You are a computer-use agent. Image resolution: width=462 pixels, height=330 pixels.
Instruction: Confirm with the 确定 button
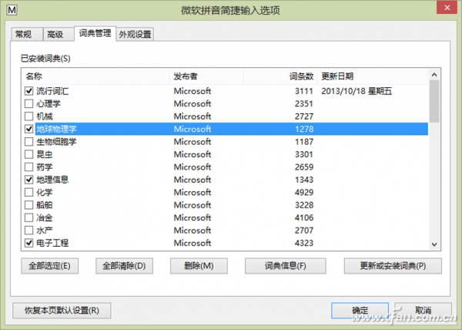(360, 311)
